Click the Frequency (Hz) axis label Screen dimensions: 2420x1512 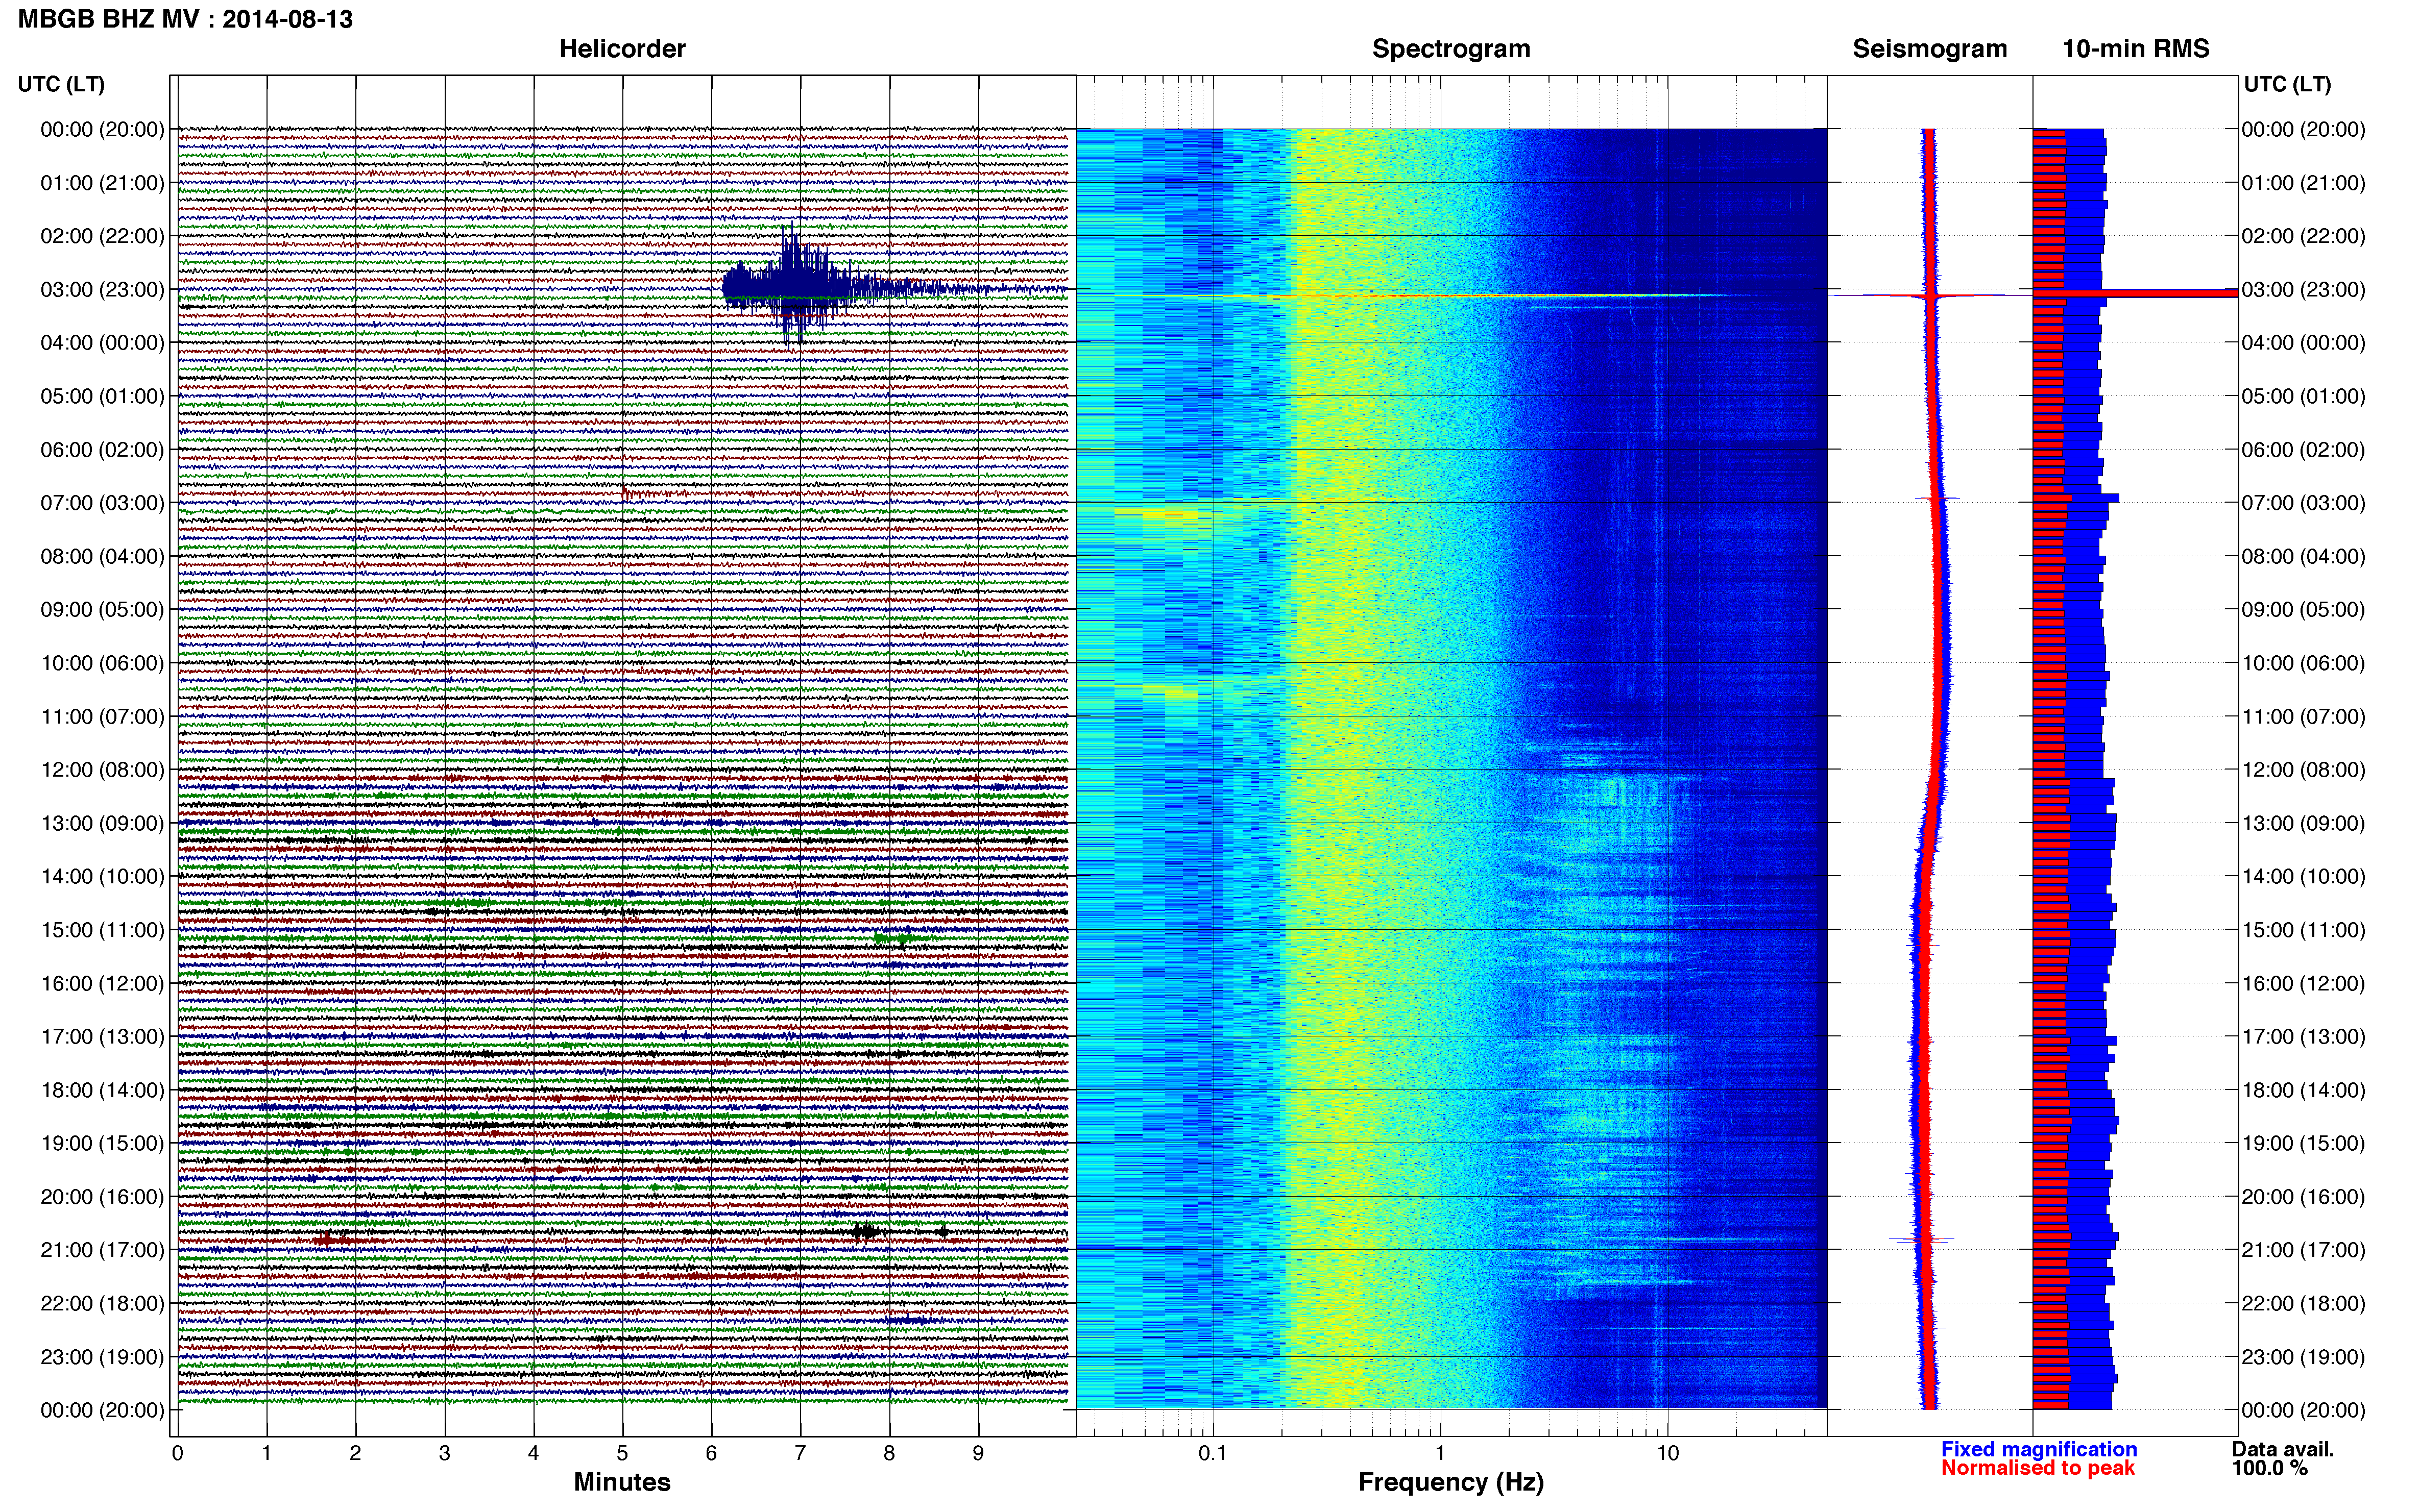pyautogui.click(x=1450, y=1482)
